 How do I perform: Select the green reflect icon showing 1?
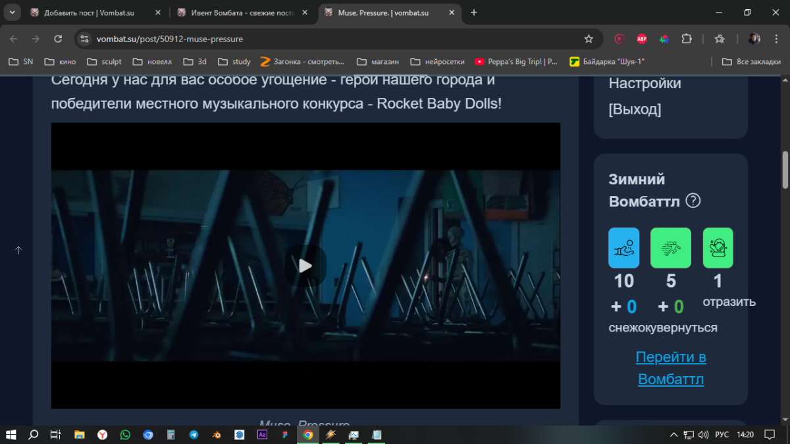coord(718,248)
